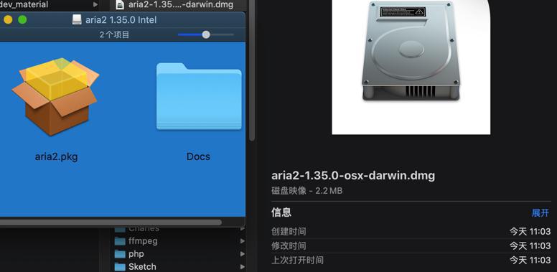557x272 pixels.
Task: Click the 展开 link in info section
Action: point(540,213)
